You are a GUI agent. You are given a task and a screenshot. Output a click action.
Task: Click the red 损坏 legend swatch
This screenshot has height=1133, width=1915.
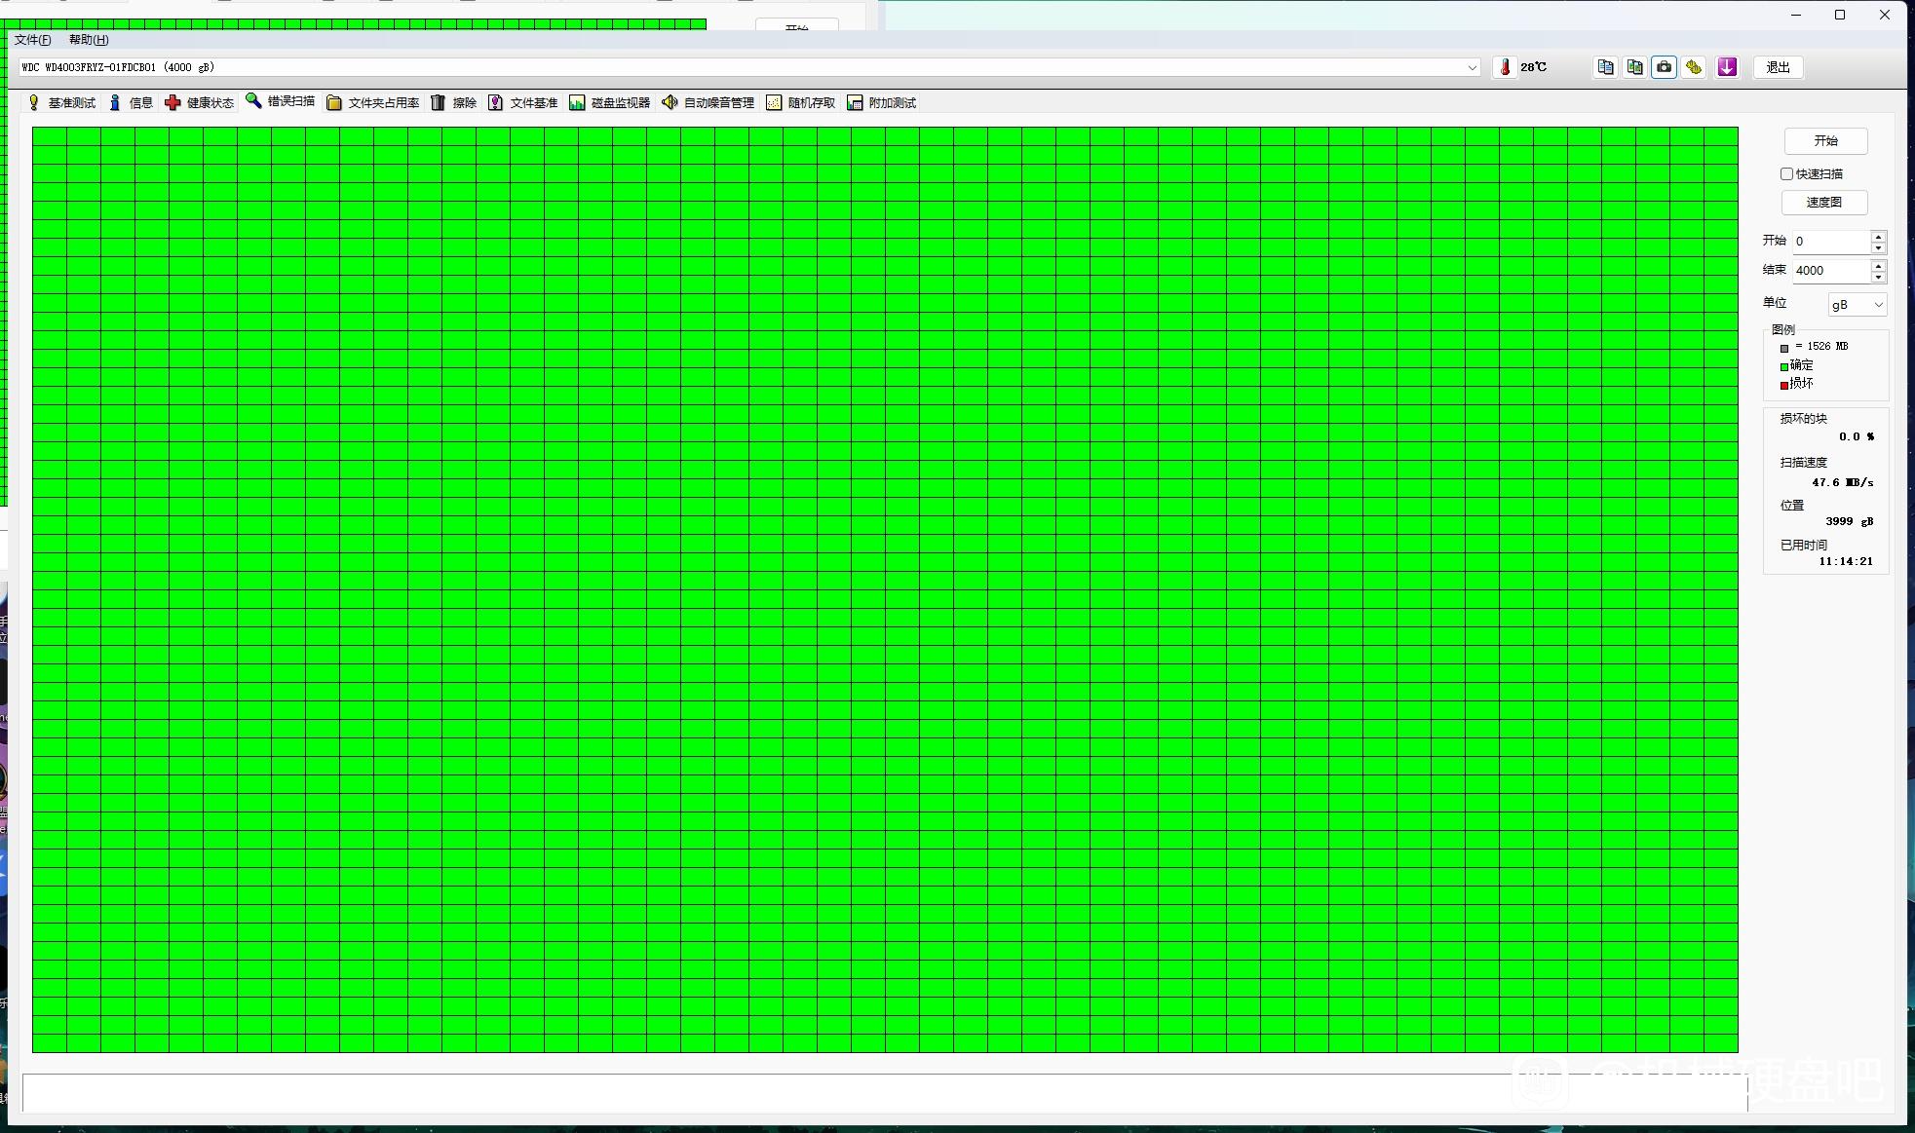(x=1784, y=386)
